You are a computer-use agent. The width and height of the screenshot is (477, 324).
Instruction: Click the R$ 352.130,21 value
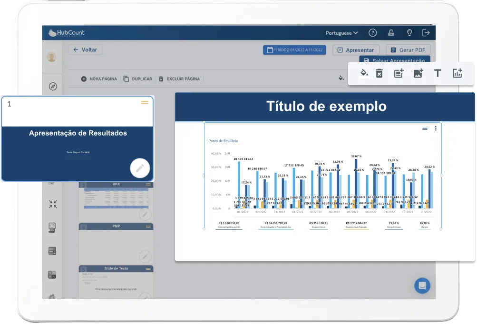click(319, 223)
